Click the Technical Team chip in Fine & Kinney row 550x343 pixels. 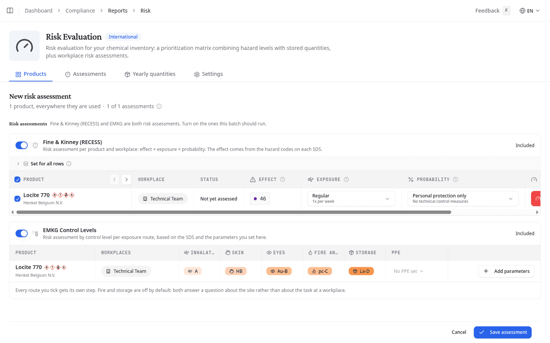point(163,199)
